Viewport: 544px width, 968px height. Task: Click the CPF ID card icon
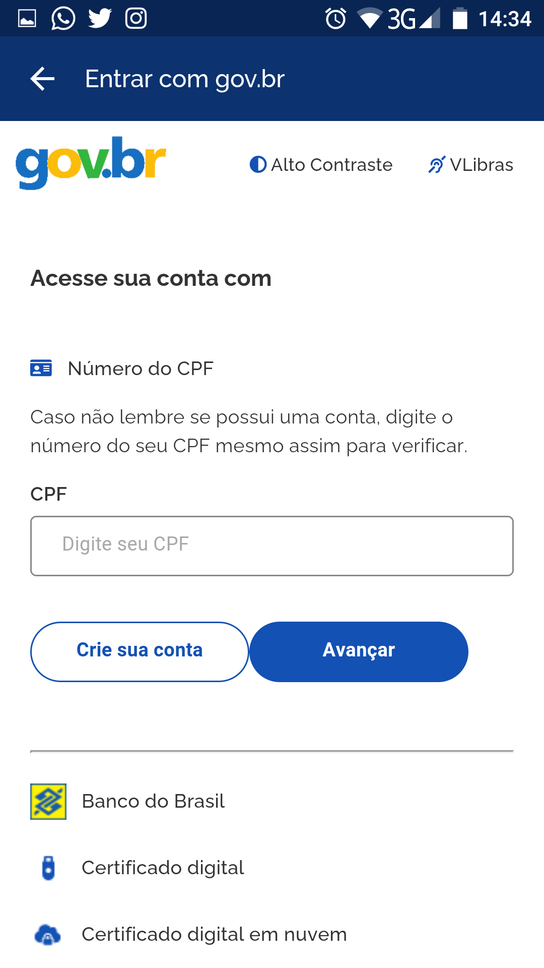coord(41,368)
